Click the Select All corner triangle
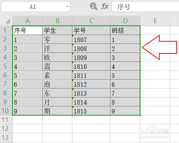 [x=8, y=21]
